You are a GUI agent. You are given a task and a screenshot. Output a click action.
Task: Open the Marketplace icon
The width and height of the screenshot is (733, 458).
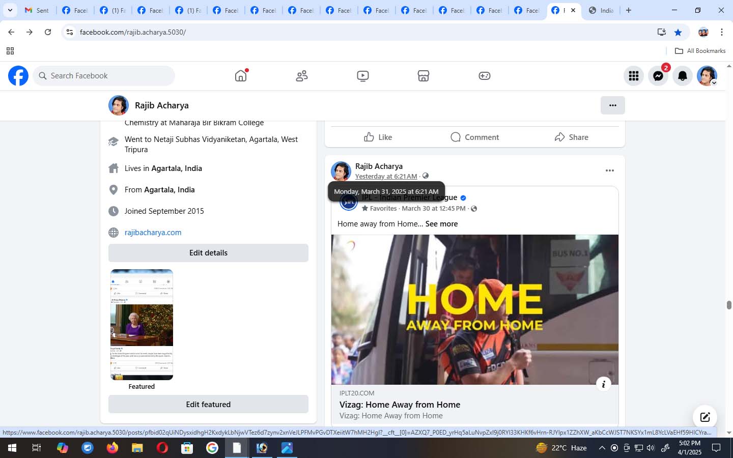pyautogui.click(x=424, y=76)
